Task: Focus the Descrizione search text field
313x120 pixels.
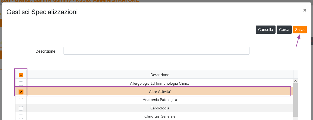Action: coord(156,51)
